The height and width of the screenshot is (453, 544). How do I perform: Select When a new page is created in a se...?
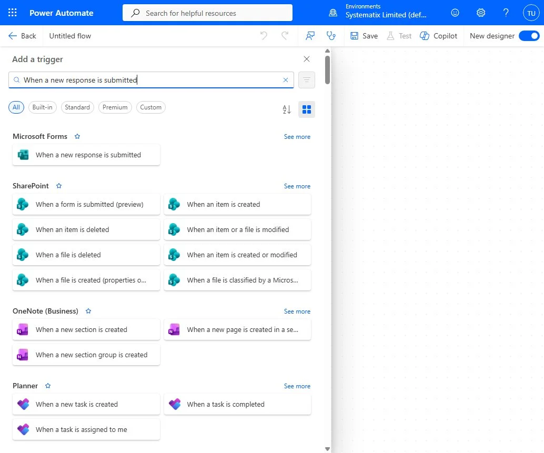pyautogui.click(x=237, y=330)
